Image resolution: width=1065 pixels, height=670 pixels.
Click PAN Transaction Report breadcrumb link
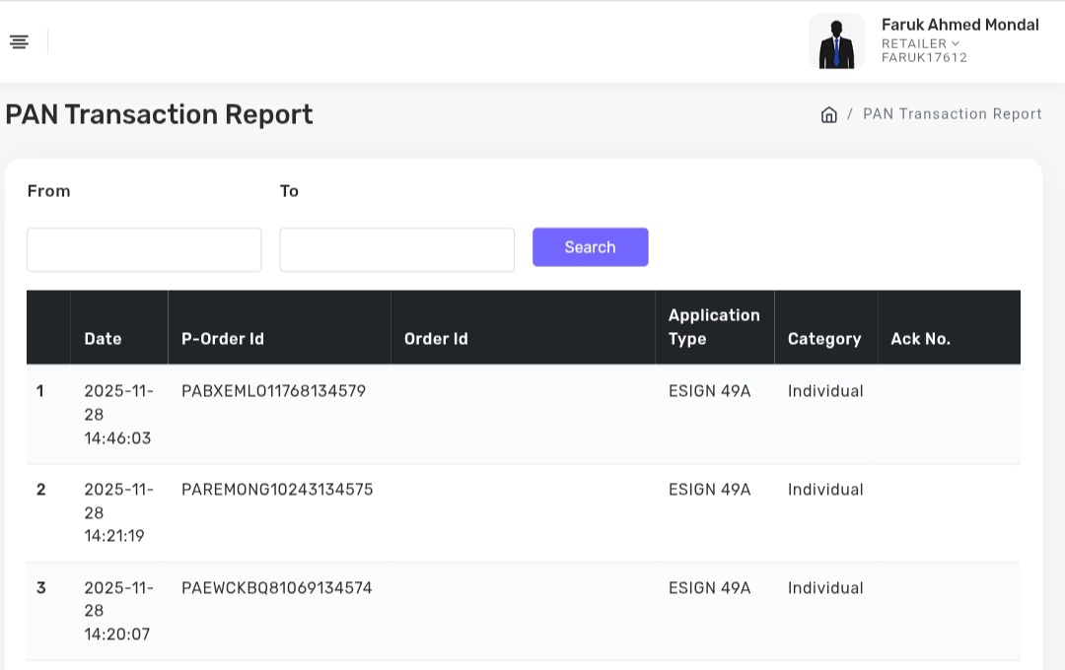952,114
